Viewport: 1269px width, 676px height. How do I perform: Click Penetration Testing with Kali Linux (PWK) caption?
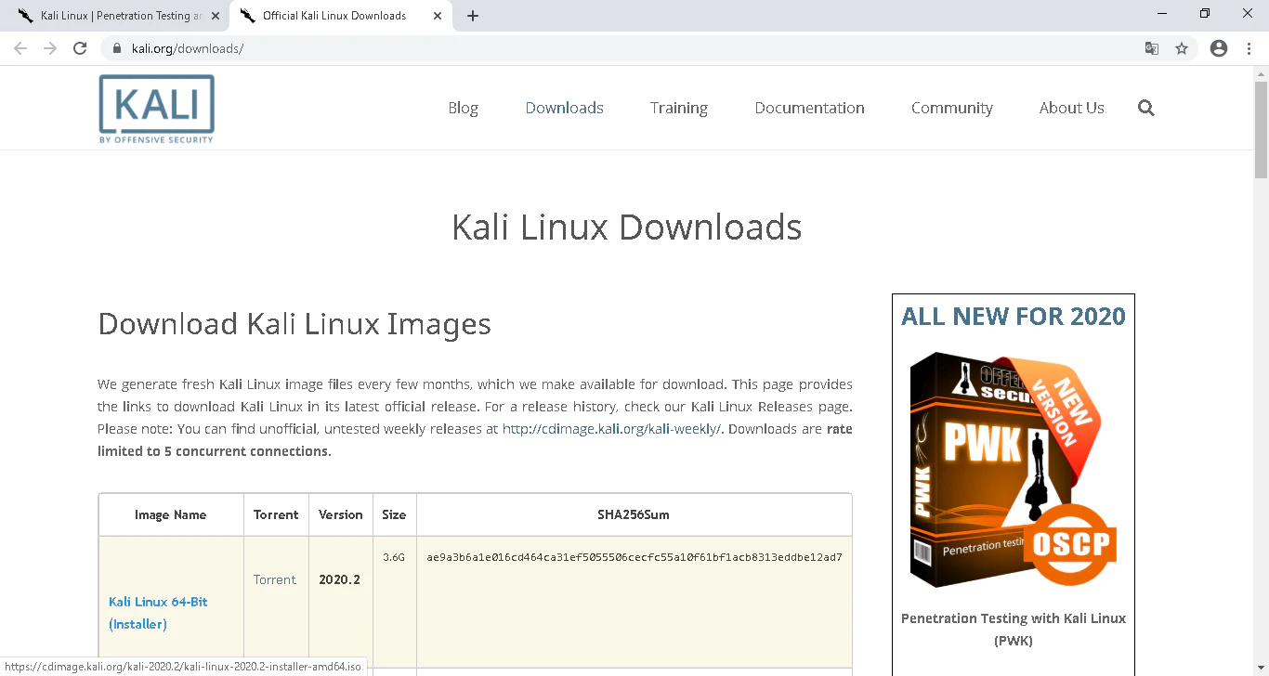tap(1014, 630)
